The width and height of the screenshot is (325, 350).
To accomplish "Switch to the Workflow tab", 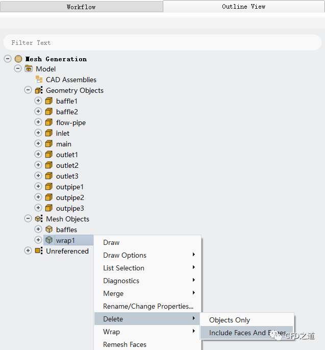I will click(x=81, y=7).
